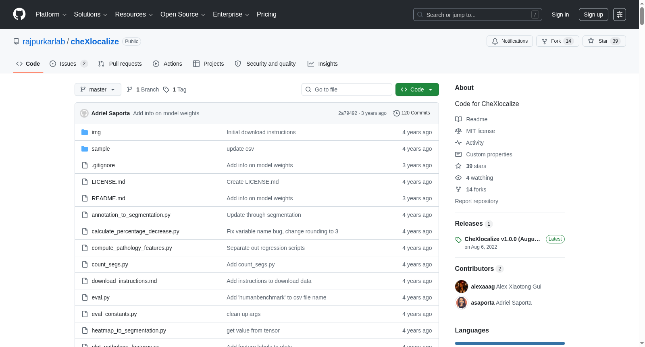The image size is (645, 347).
Task: Open the Pull requests tab
Action: [120, 64]
